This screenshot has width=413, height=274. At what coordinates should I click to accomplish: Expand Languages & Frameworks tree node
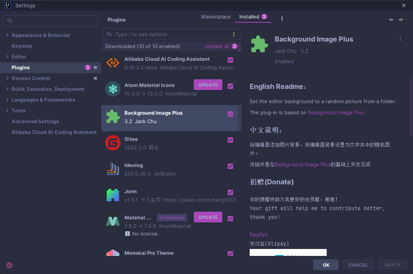point(7,100)
